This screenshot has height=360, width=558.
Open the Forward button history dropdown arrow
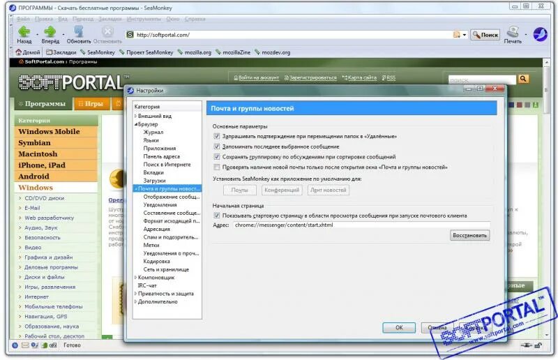click(63, 35)
